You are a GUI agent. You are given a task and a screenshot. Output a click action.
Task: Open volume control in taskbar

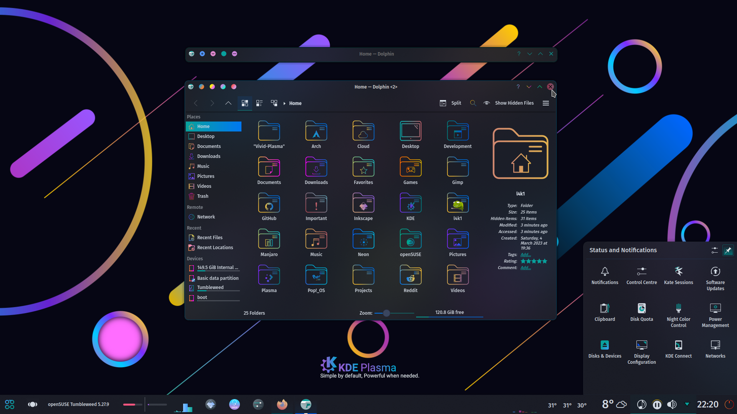[x=672, y=404]
